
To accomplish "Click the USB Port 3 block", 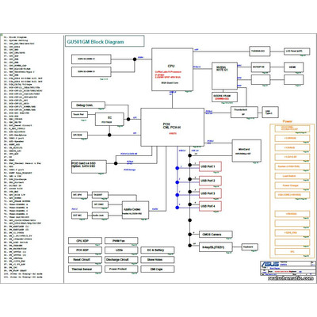I will (x=210, y=193).
